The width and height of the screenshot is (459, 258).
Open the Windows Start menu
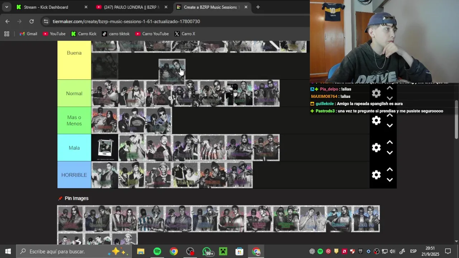8,252
